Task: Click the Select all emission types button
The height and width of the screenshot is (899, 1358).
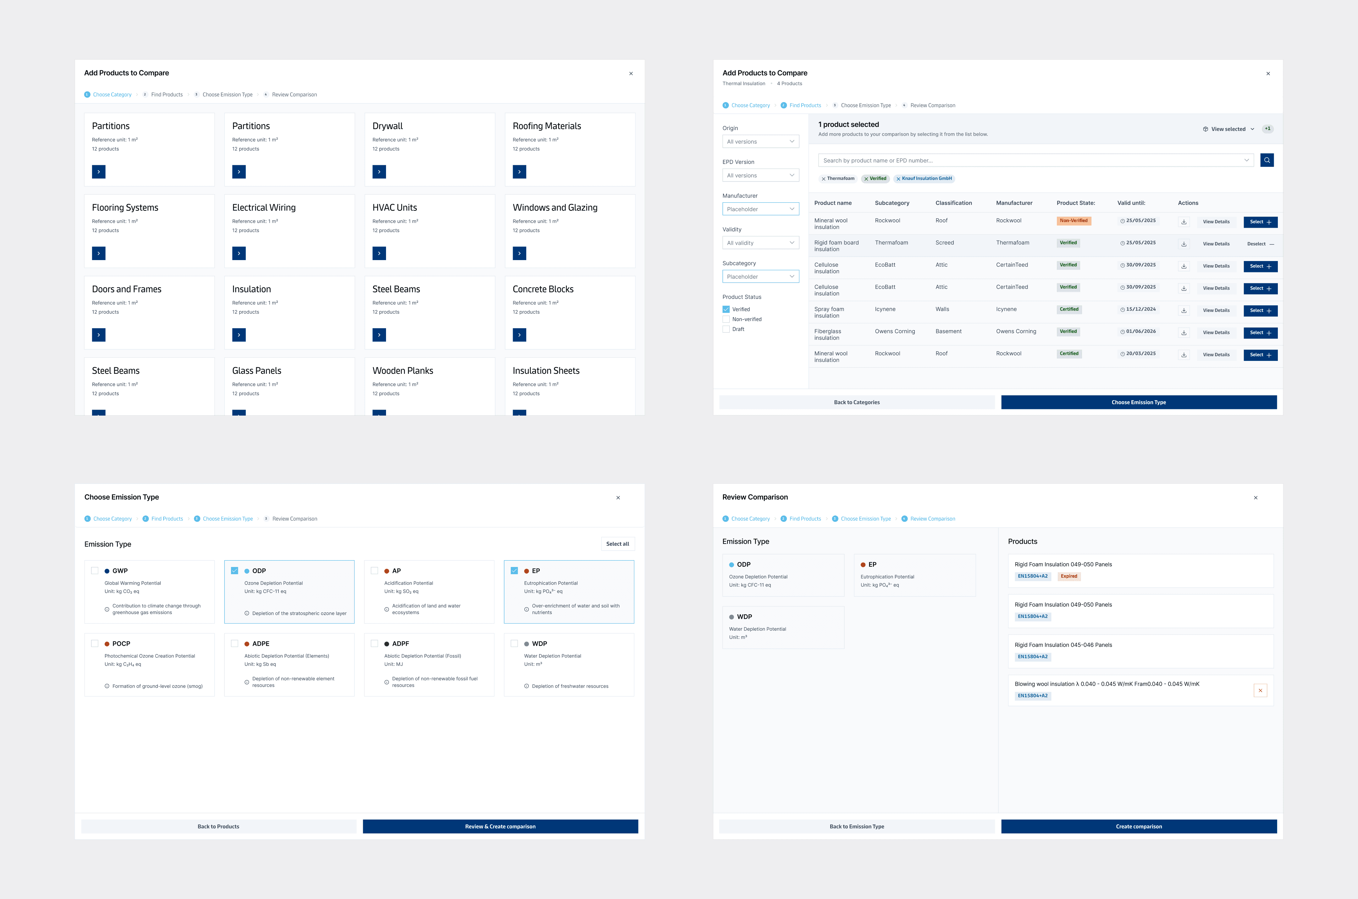Action: [617, 544]
